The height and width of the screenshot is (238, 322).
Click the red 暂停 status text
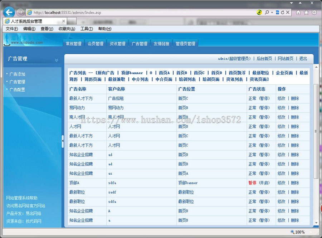252,183
